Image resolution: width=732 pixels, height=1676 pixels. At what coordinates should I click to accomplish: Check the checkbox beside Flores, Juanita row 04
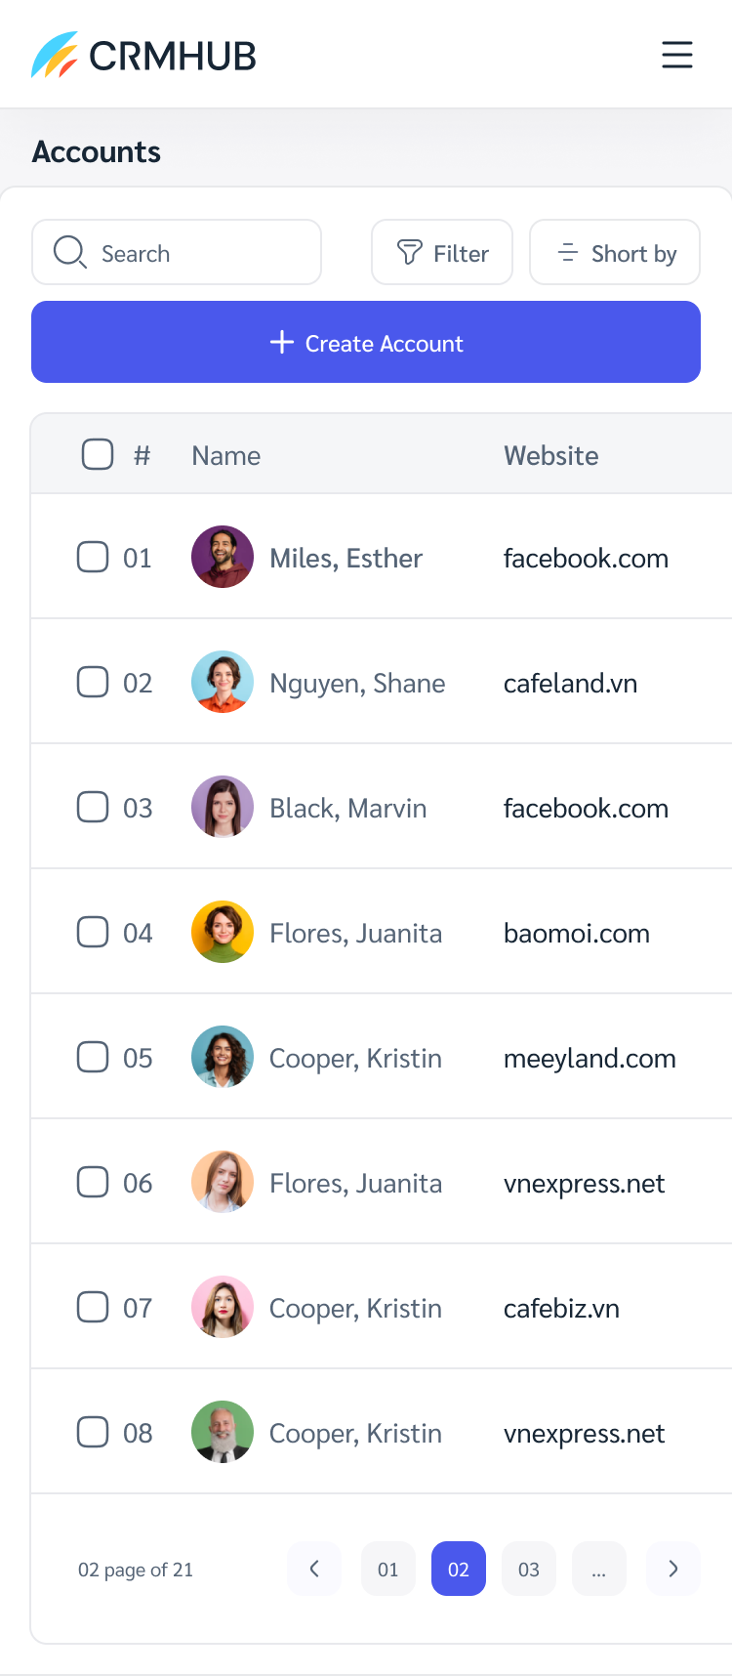[93, 931]
